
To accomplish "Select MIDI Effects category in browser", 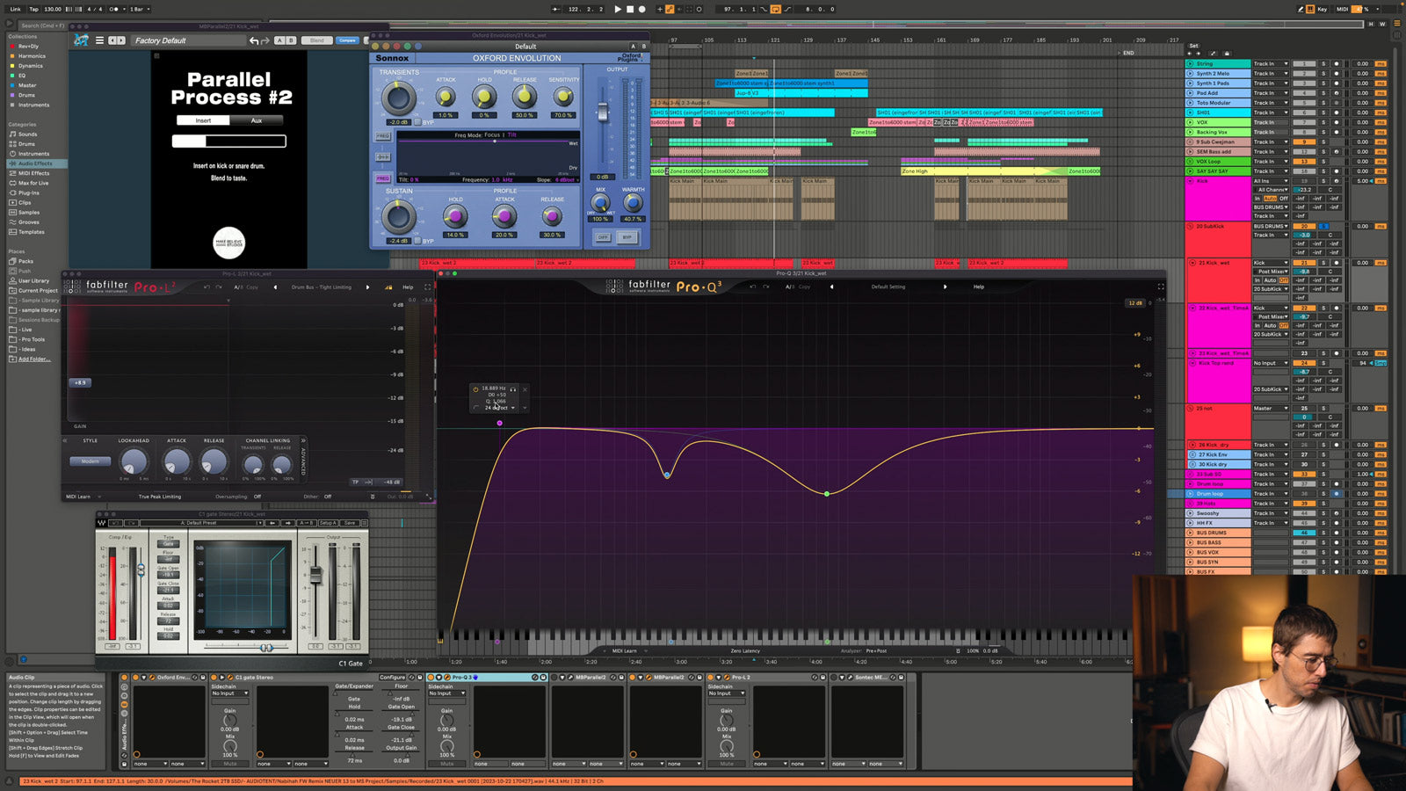I will (33, 173).
